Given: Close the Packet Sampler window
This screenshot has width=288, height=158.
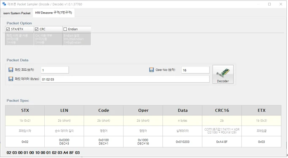Looking at the screenshot, I should 281,4.
